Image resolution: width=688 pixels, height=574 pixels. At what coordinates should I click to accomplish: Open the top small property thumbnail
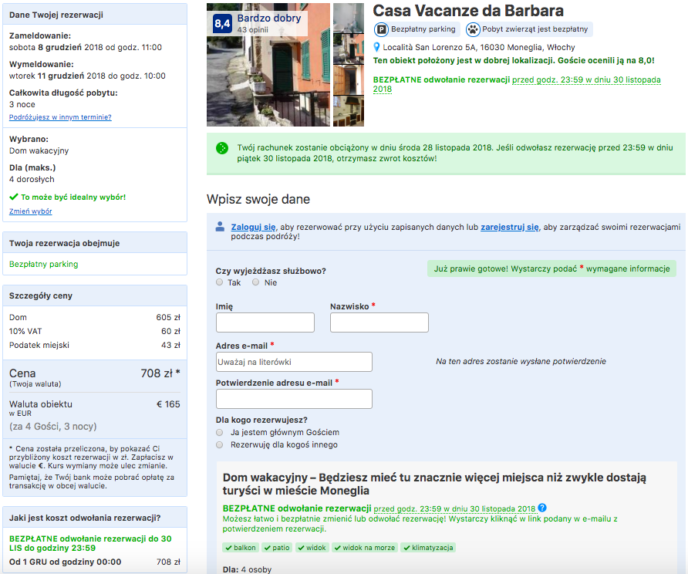point(349,18)
